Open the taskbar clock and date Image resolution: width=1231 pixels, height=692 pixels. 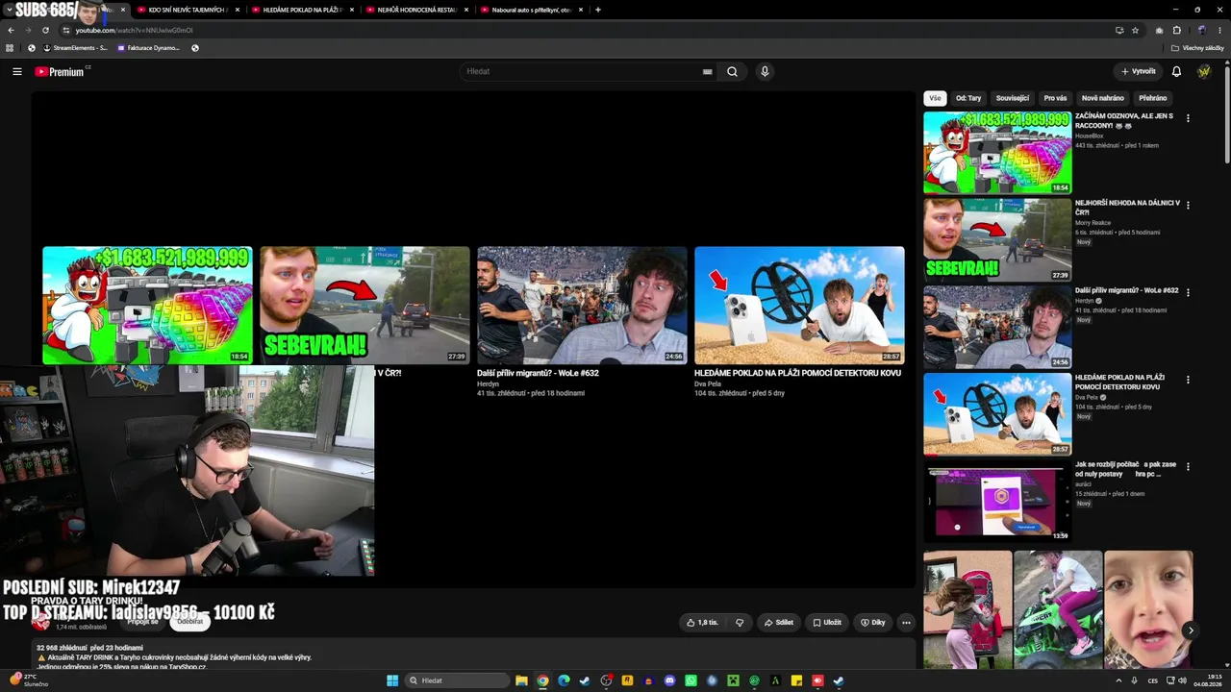coord(1207,680)
